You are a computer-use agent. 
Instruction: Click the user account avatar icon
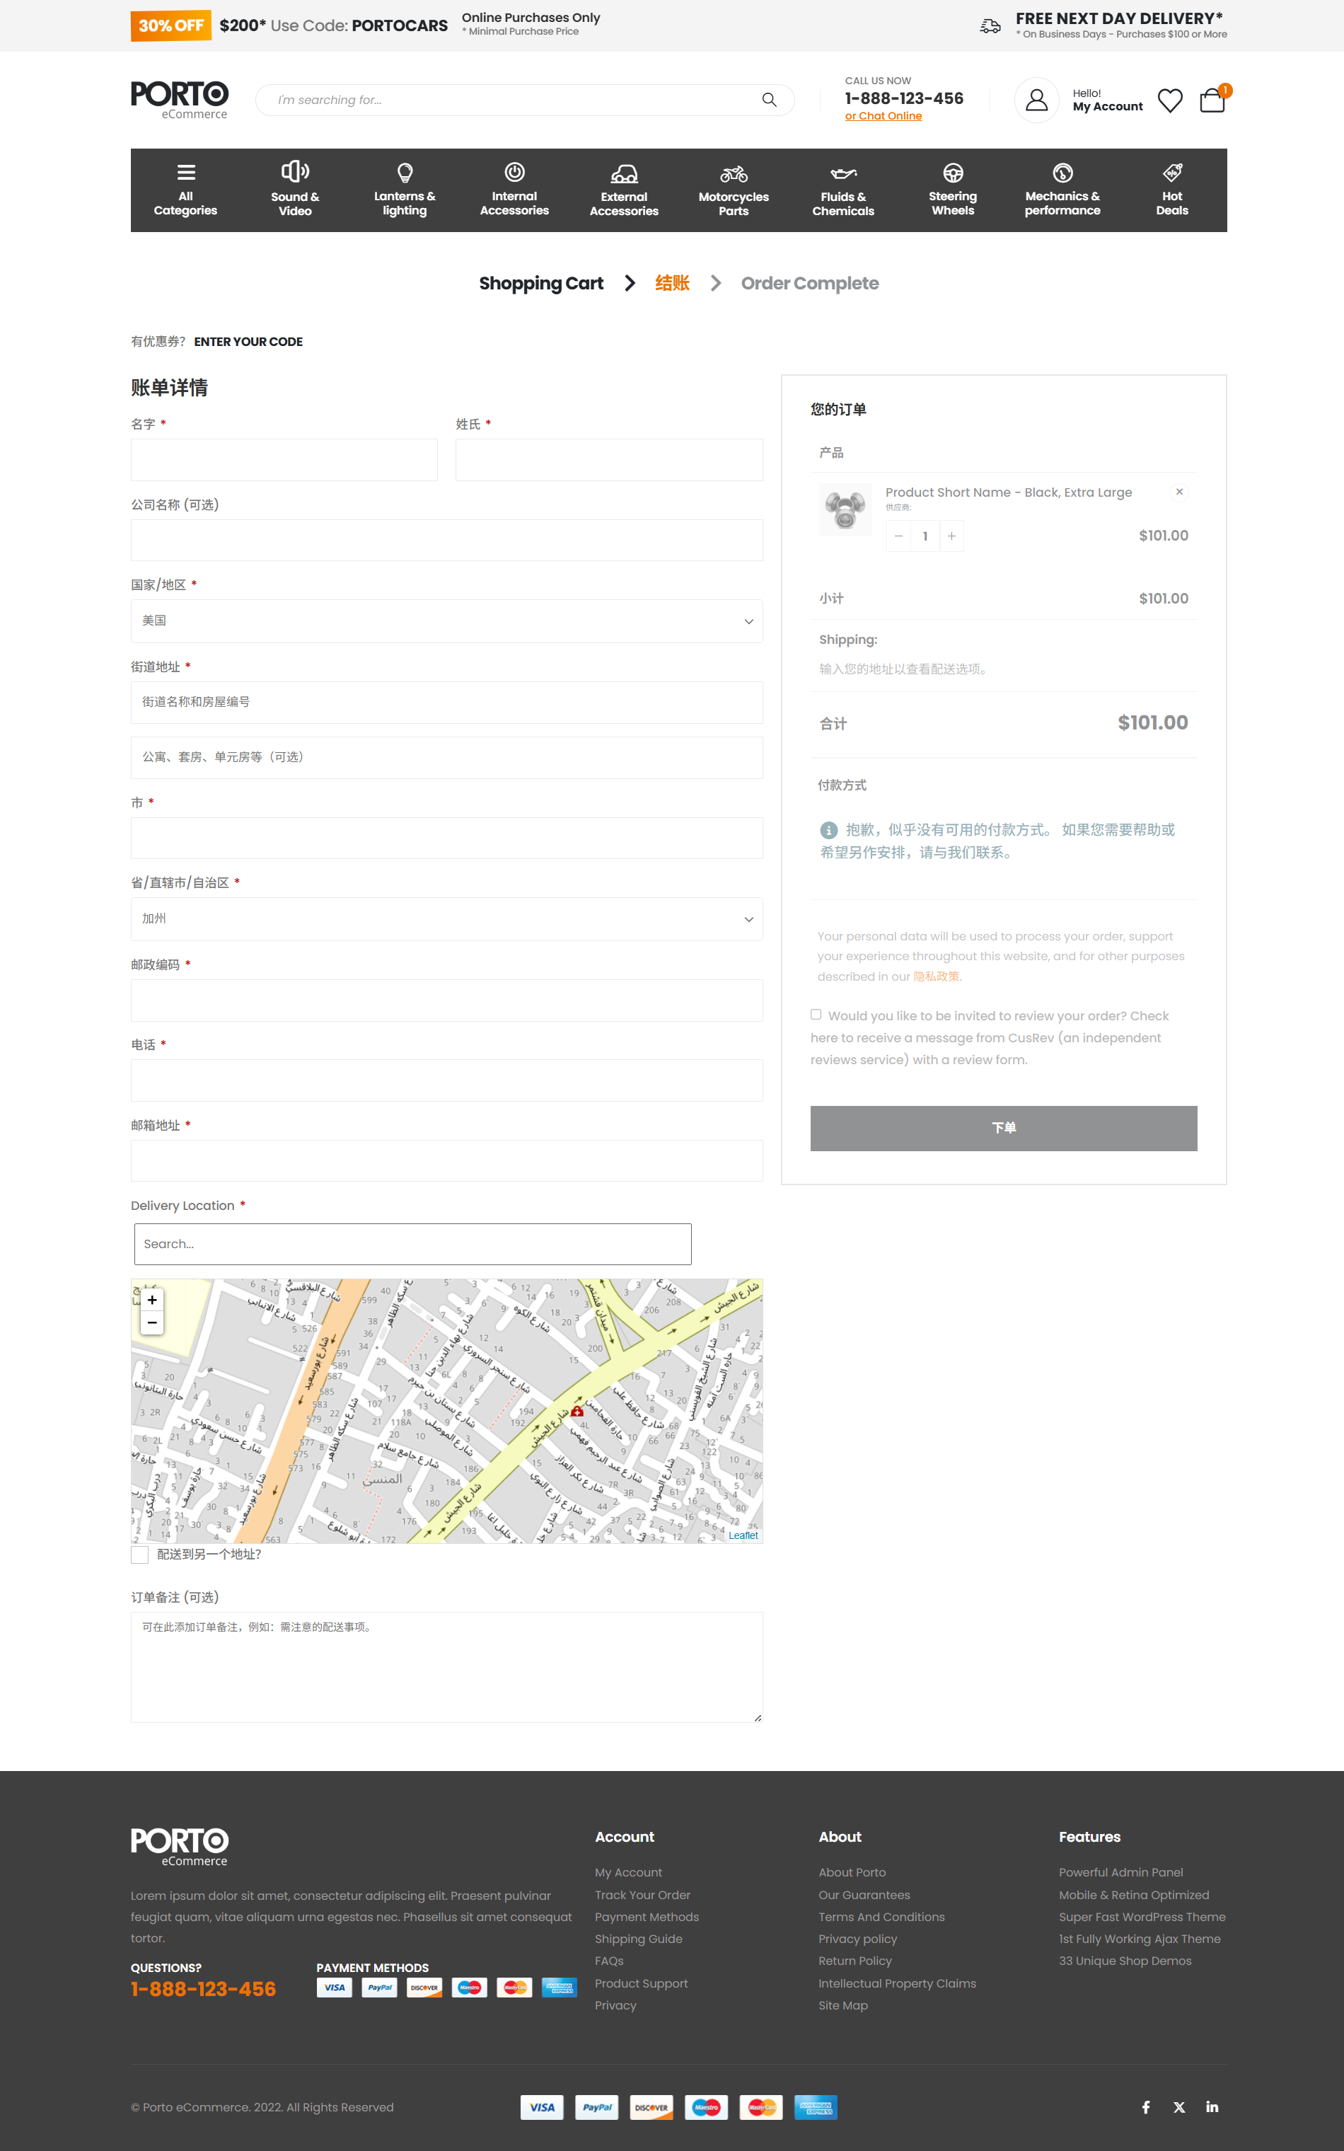(1036, 100)
